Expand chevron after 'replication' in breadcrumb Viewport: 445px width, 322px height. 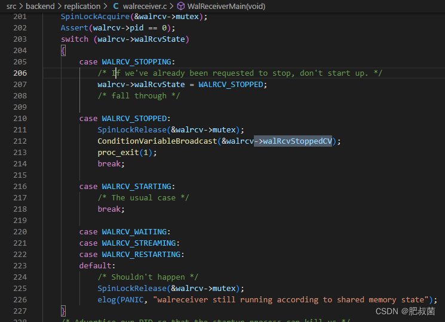105,6
